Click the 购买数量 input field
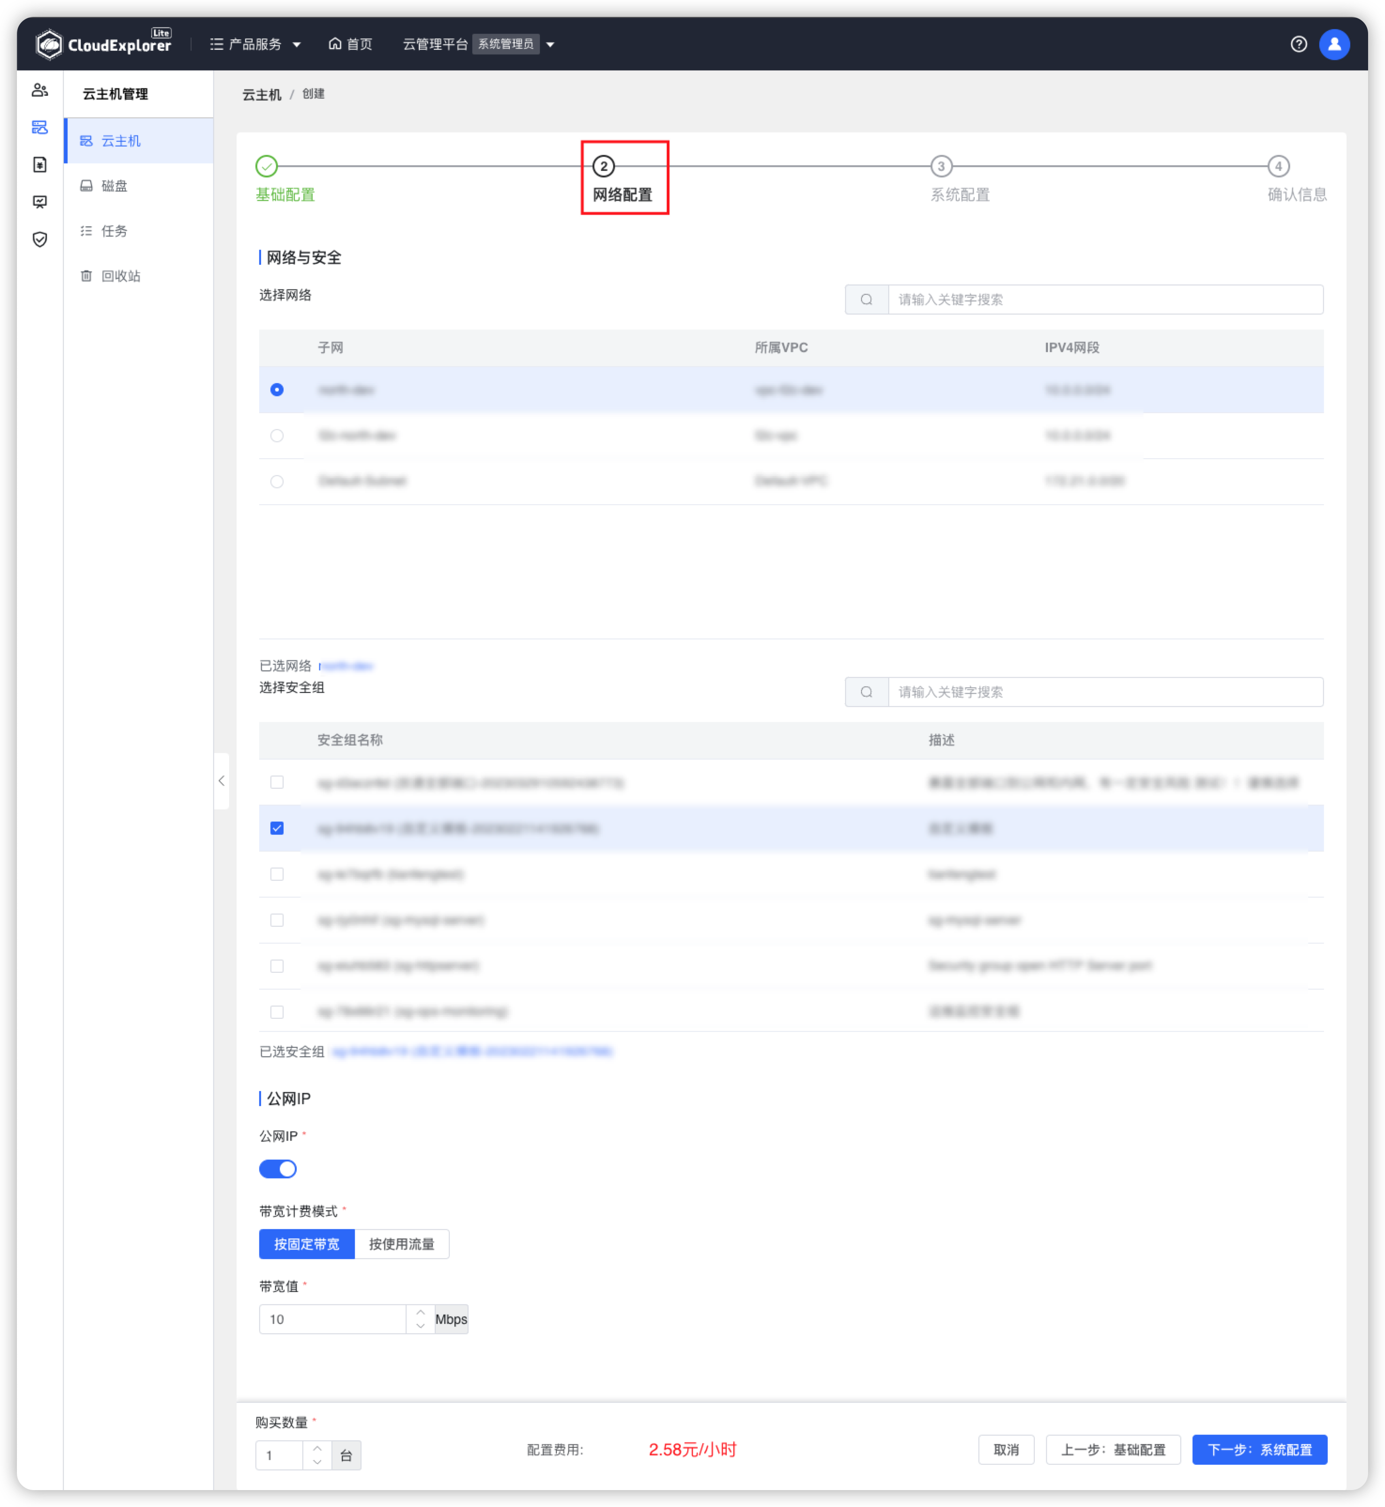1385x1507 pixels. [279, 1455]
